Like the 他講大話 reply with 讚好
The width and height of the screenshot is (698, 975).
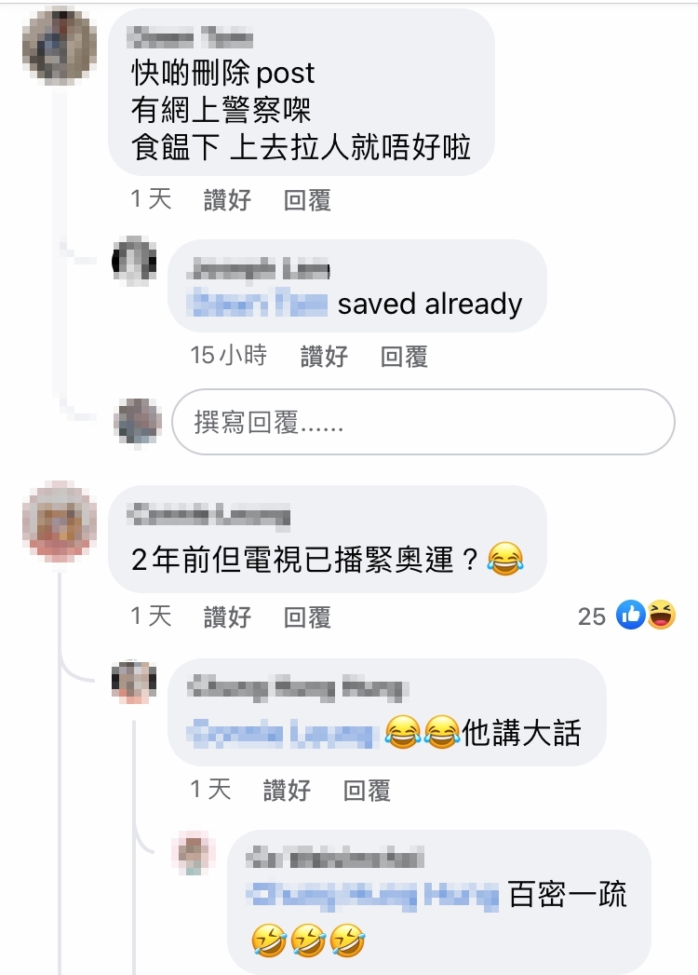(x=287, y=791)
